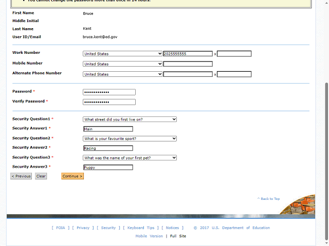329x246 pixels.
Task: Open the Alternate Phone Number country dropdown
Action: click(122, 74)
